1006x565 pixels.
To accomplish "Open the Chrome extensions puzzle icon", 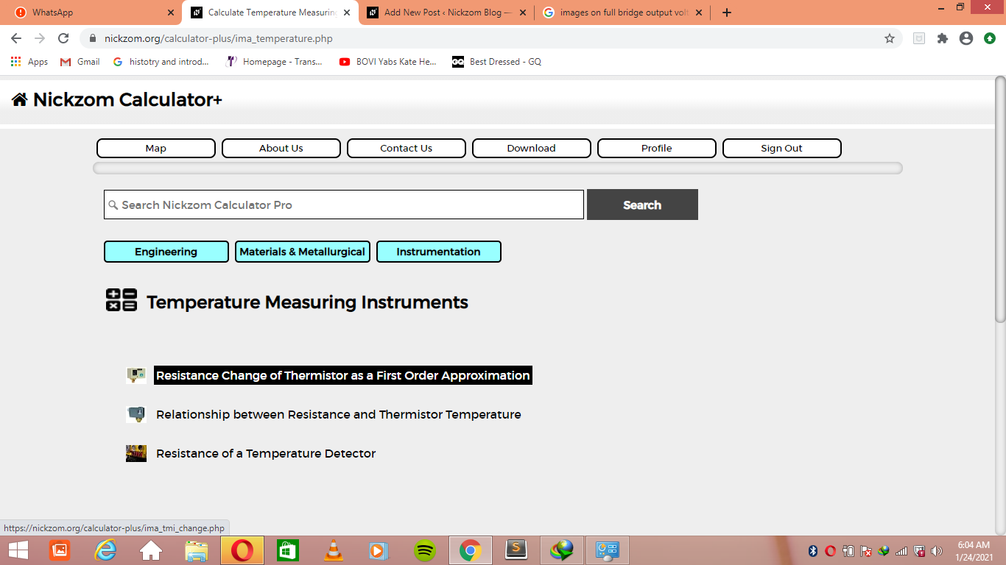I will [943, 38].
